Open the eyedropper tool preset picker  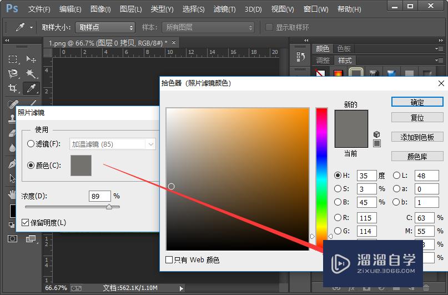[x=31, y=27]
